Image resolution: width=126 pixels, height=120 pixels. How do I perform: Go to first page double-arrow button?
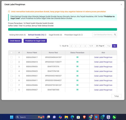[x=71, y=46]
